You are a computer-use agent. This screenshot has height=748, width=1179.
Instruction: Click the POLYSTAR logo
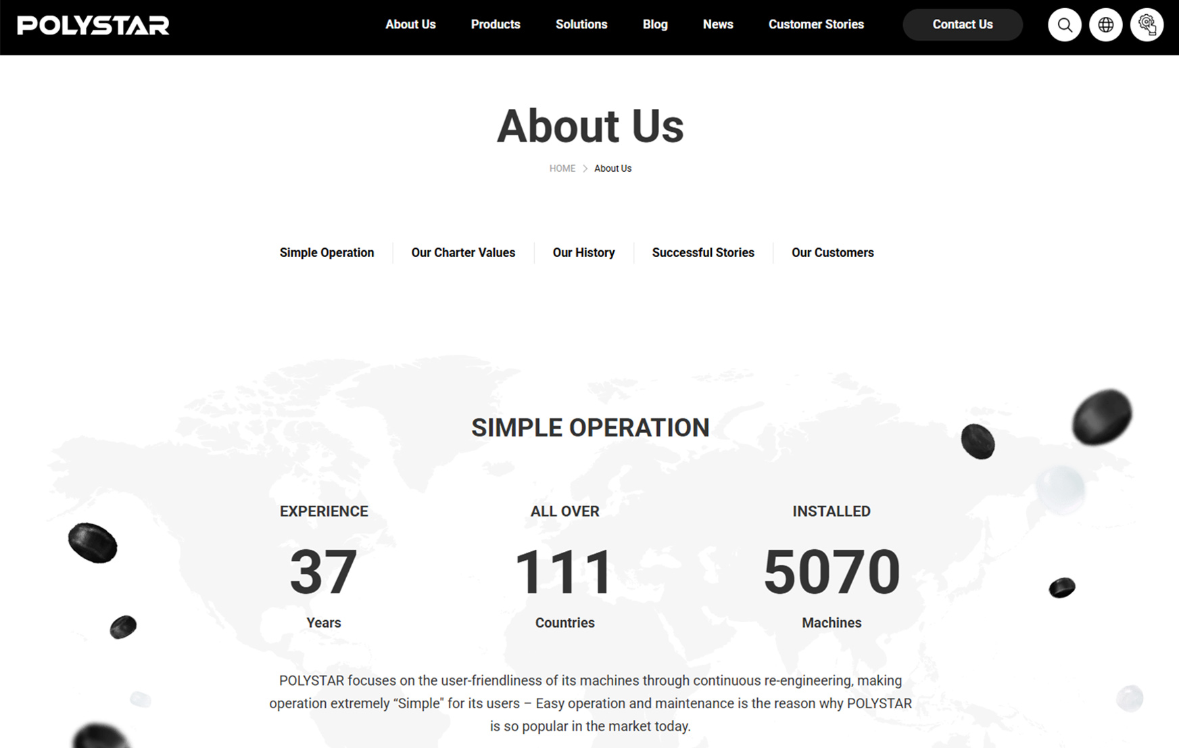click(93, 26)
